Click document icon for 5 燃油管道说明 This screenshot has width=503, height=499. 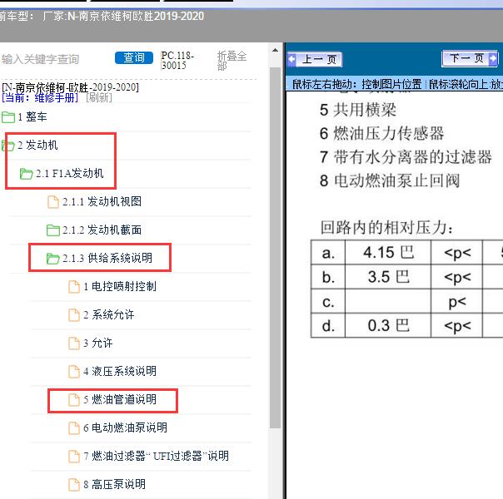(x=74, y=400)
